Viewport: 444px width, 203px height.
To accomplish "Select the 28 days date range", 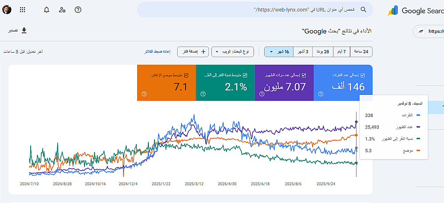I will tap(323, 52).
